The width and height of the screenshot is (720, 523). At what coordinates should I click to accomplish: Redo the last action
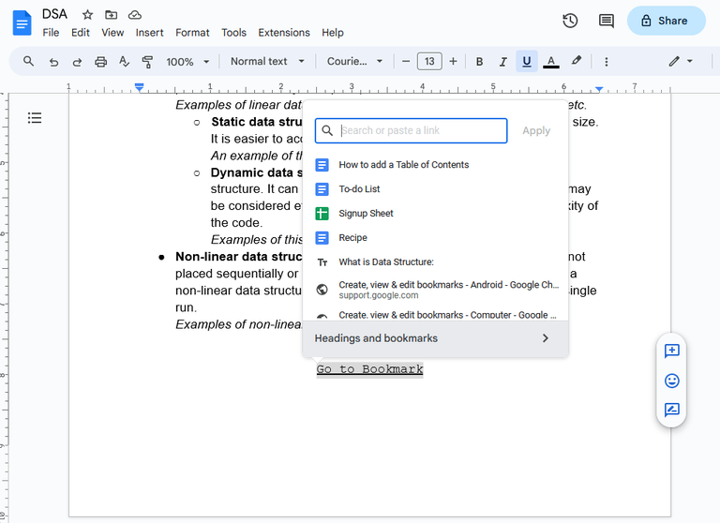pyautogui.click(x=77, y=62)
